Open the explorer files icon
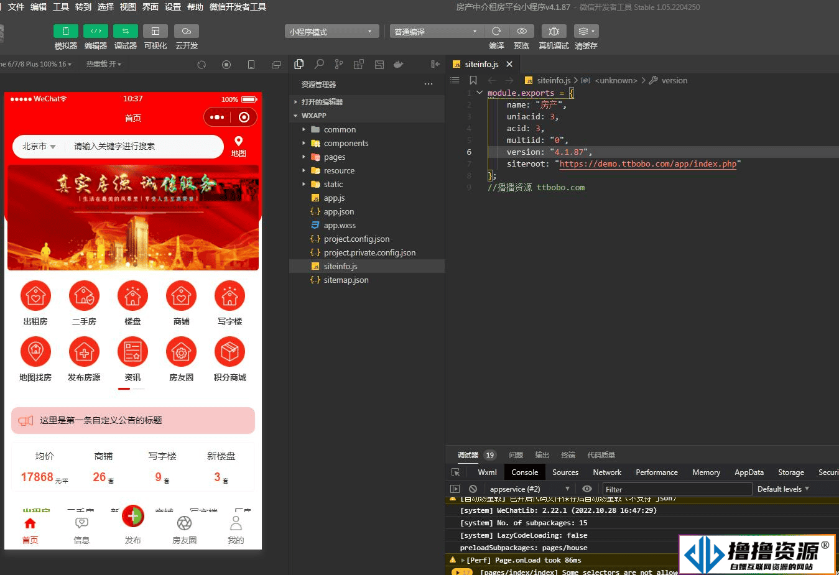This screenshot has width=839, height=575. (299, 64)
